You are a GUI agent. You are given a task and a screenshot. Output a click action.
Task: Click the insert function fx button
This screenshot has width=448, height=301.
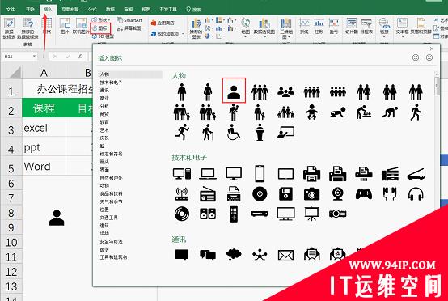point(81,57)
